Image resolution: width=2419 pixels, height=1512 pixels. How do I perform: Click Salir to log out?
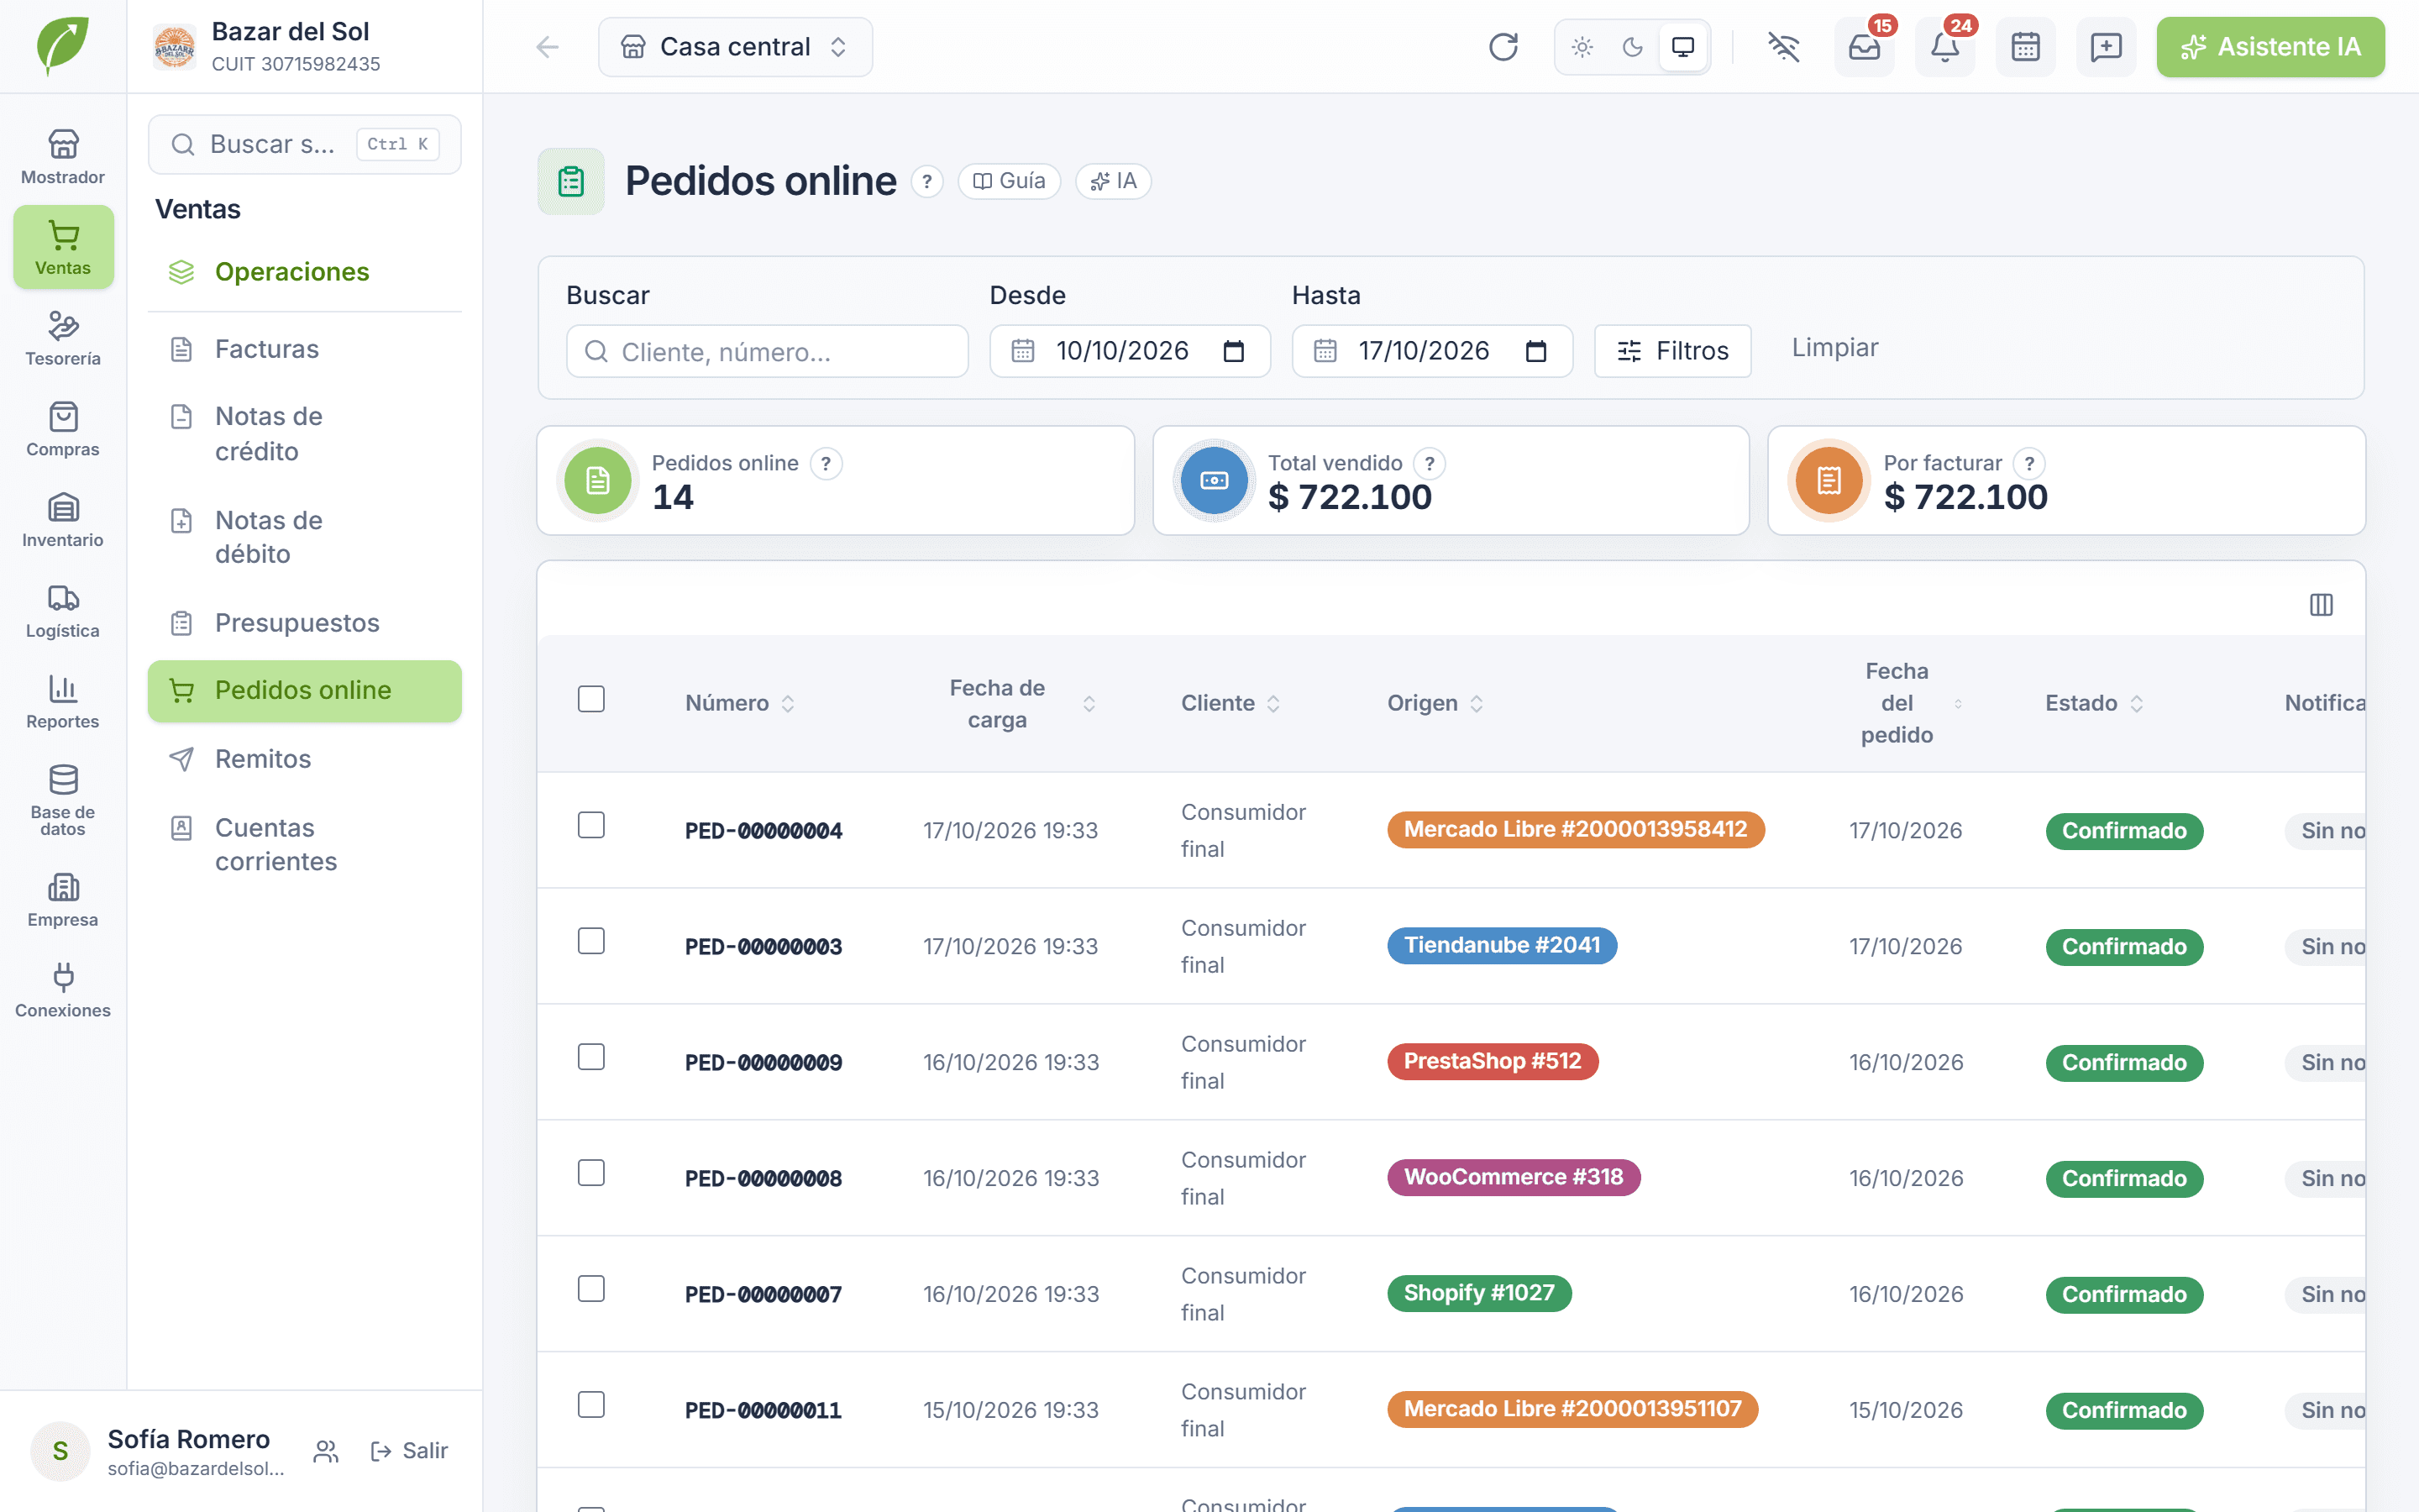click(409, 1451)
